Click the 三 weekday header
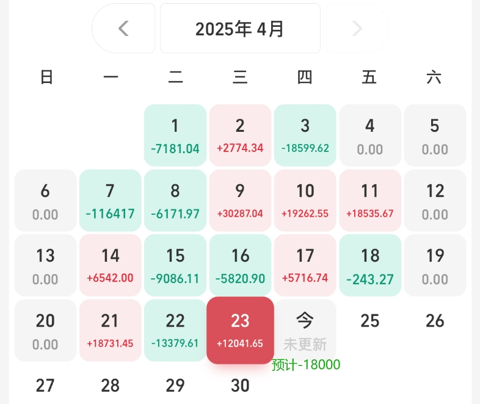This screenshot has height=404, width=480. [x=240, y=77]
